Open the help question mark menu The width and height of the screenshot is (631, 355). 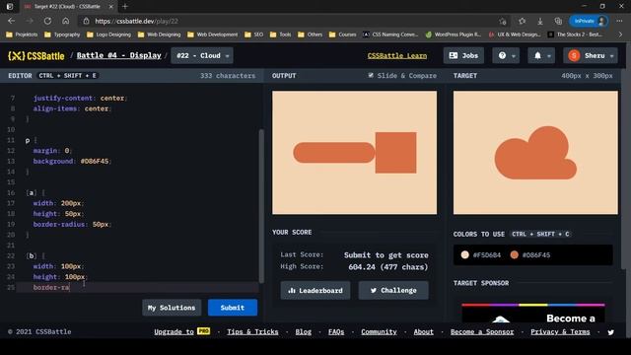[506, 55]
